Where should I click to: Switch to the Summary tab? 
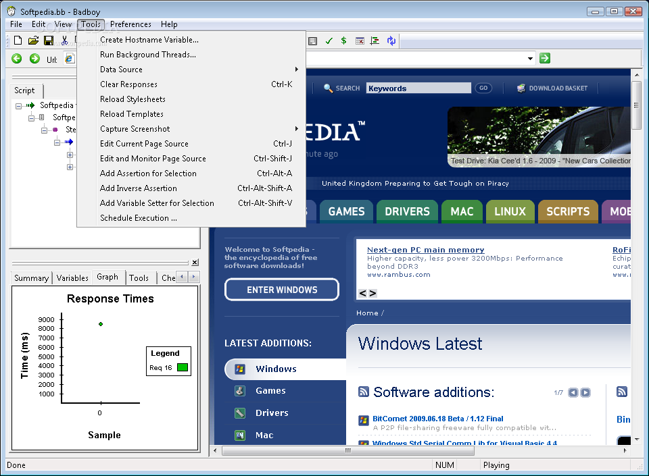pyautogui.click(x=32, y=278)
